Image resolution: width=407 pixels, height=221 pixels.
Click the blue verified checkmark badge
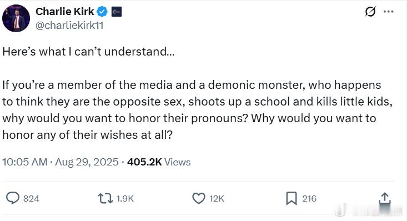point(102,12)
